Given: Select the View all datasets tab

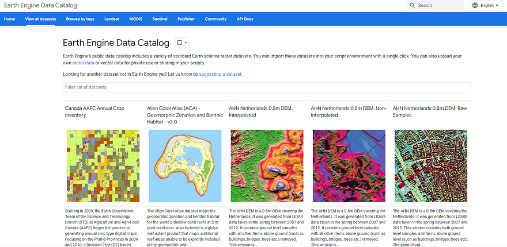Looking at the screenshot, I should [40, 19].
